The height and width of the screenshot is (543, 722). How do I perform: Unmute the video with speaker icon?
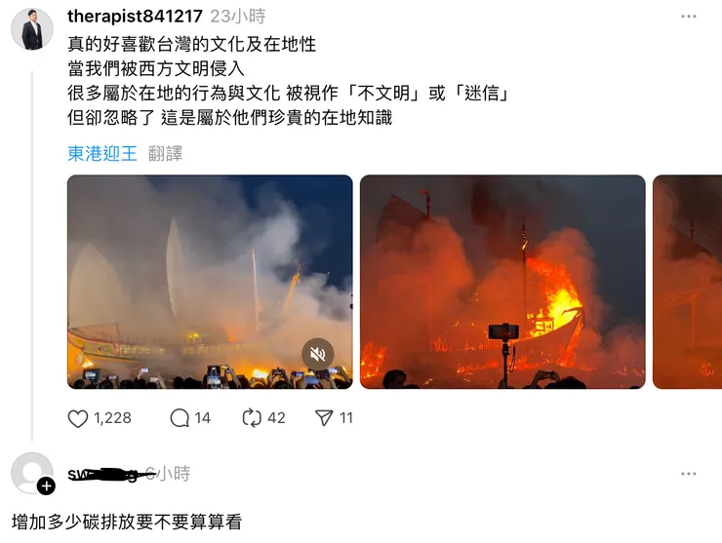click(x=318, y=354)
